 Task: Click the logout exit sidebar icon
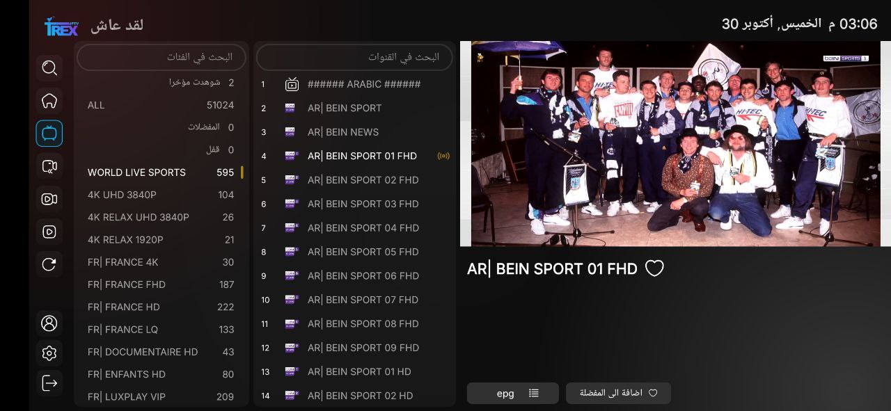click(x=49, y=383)
